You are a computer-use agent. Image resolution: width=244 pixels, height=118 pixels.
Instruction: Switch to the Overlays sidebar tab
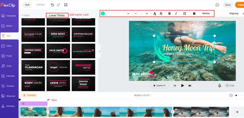click(x=9, y=86)
